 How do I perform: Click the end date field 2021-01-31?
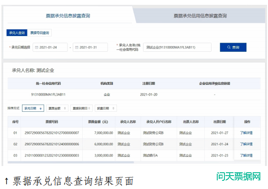(90, 47)
